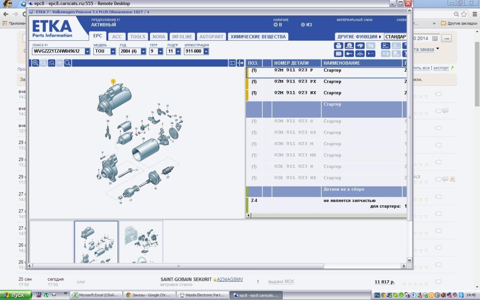The height and width of the screenshot is (300, 480).
Task: Click the ELSA monitor icon
Action: tap(385, 45)
